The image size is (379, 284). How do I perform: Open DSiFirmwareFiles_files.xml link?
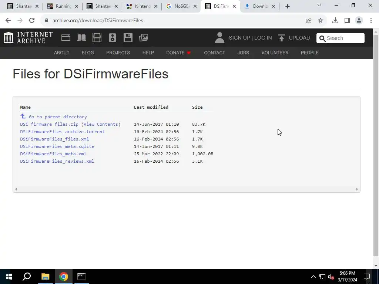[x=54, y=139]
